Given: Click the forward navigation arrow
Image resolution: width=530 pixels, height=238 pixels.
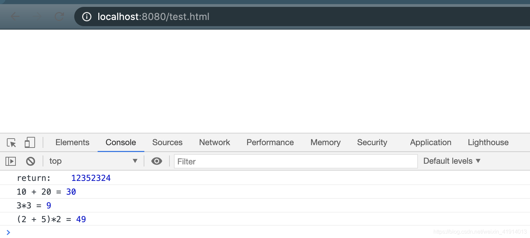Looking at the screenshot, I should 37,17.
